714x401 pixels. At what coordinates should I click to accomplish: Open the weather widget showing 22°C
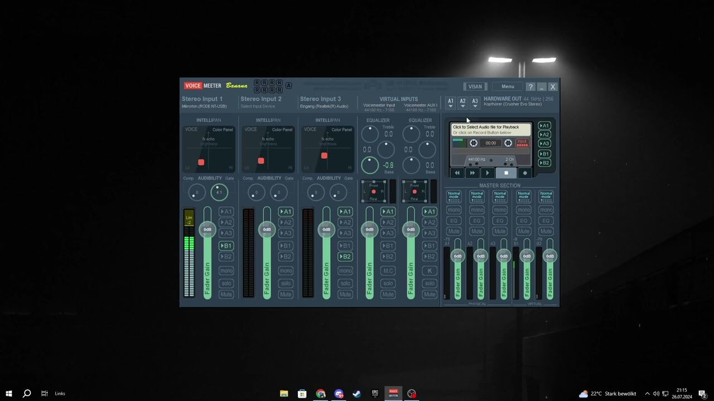point(607,394)
